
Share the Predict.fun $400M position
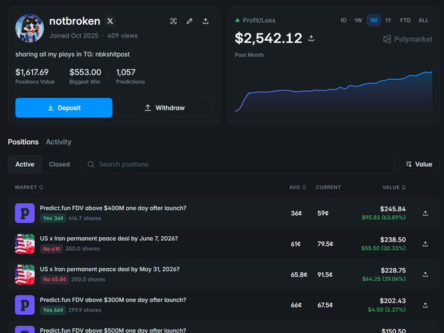tap(425, 213)
